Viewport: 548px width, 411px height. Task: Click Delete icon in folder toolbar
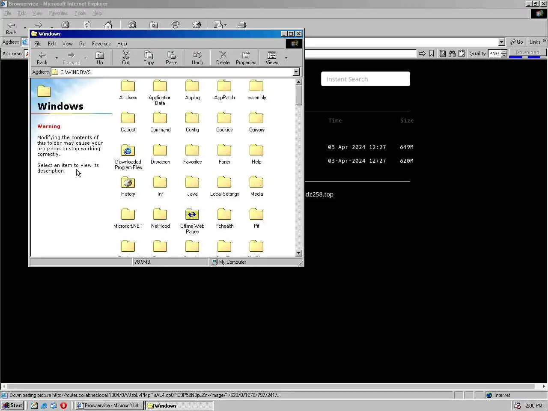(223, 58)
